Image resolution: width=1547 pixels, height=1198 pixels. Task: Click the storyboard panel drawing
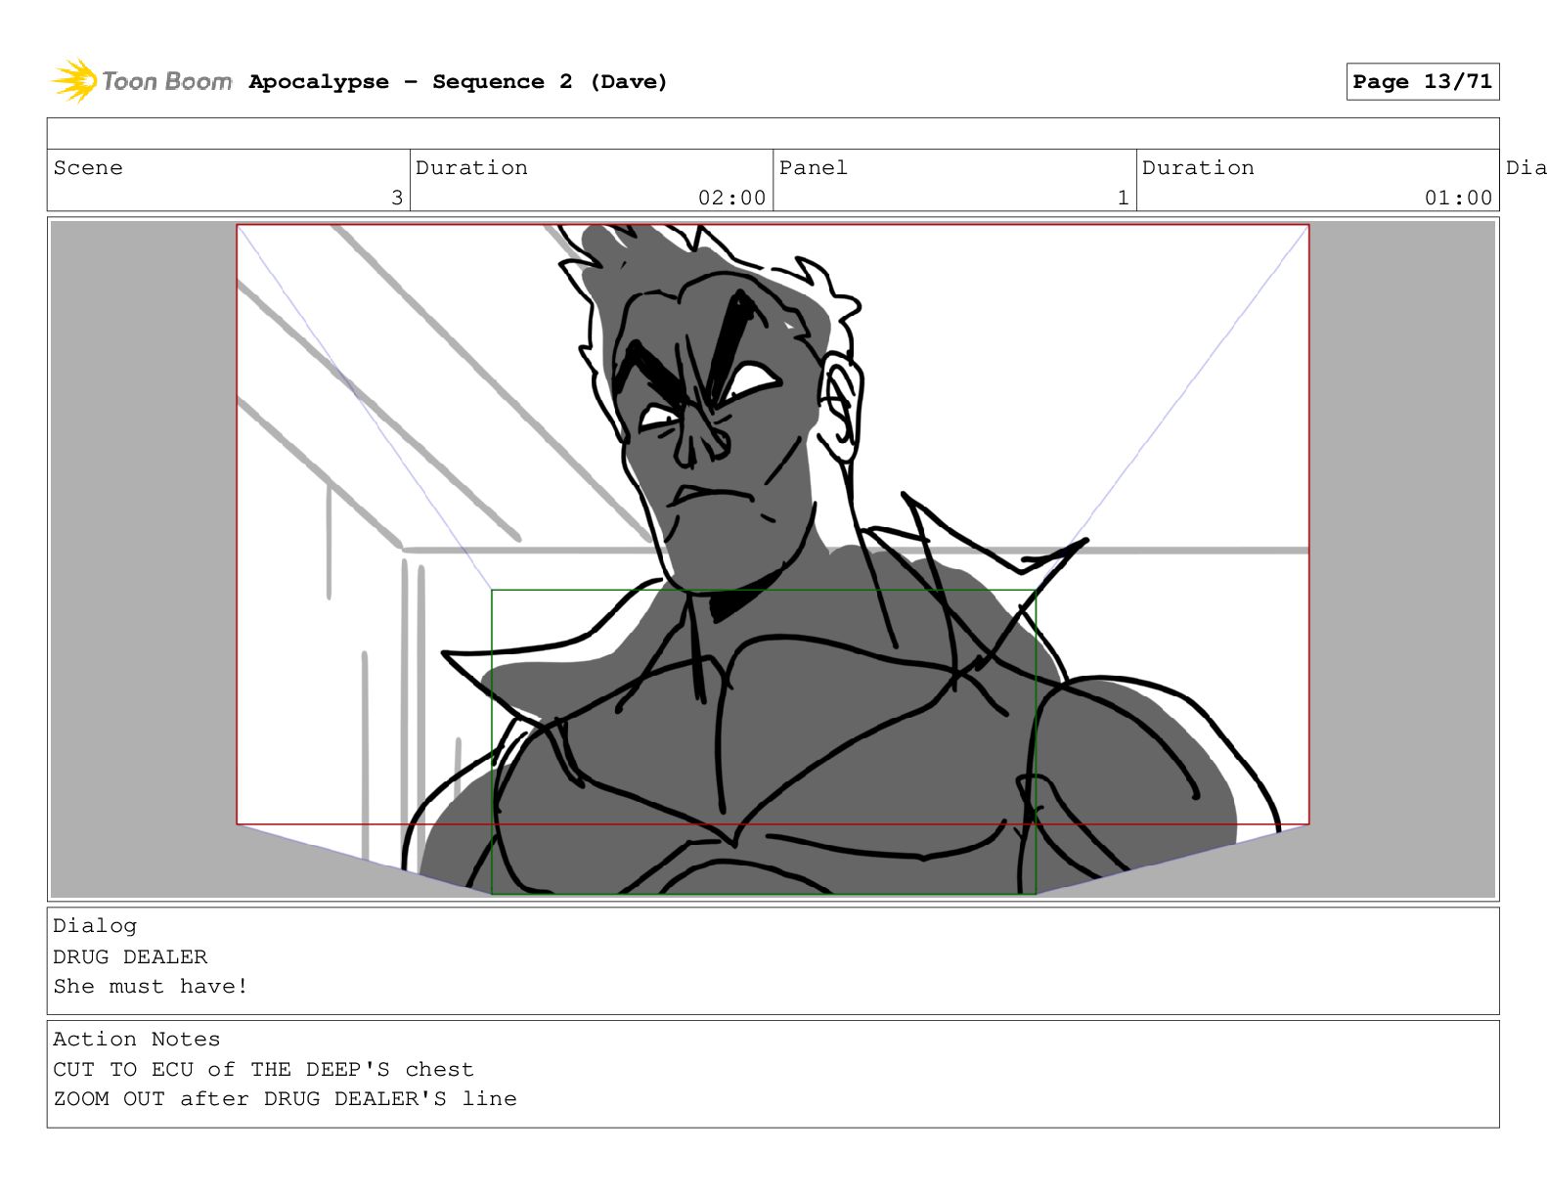[773, 558]
